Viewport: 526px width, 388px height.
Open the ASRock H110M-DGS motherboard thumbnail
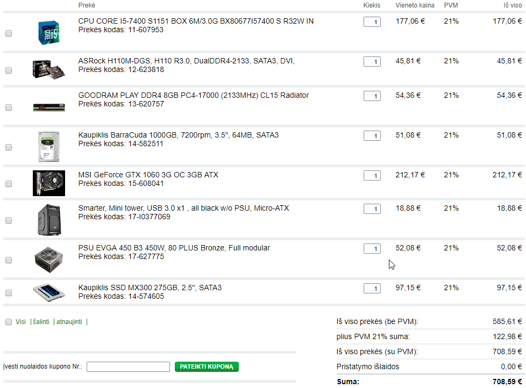[x=49, y=69]
